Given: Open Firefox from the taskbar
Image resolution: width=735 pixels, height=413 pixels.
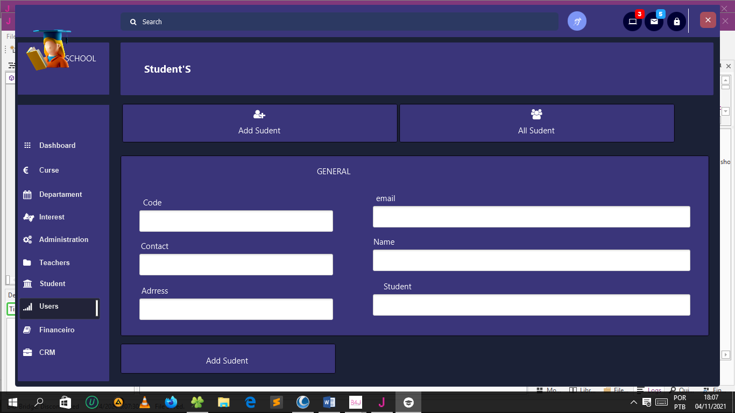Looking at the screenshot, I should coord(171,402).
